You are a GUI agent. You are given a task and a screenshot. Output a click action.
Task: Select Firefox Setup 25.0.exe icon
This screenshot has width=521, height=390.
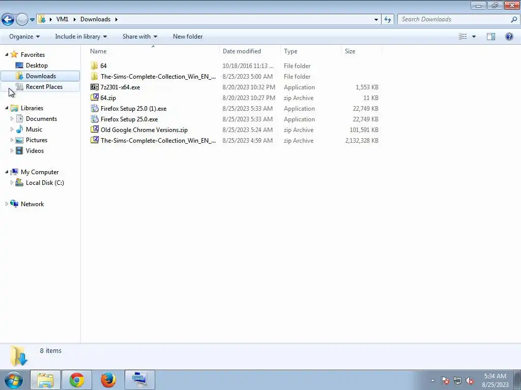pos(94,119)
